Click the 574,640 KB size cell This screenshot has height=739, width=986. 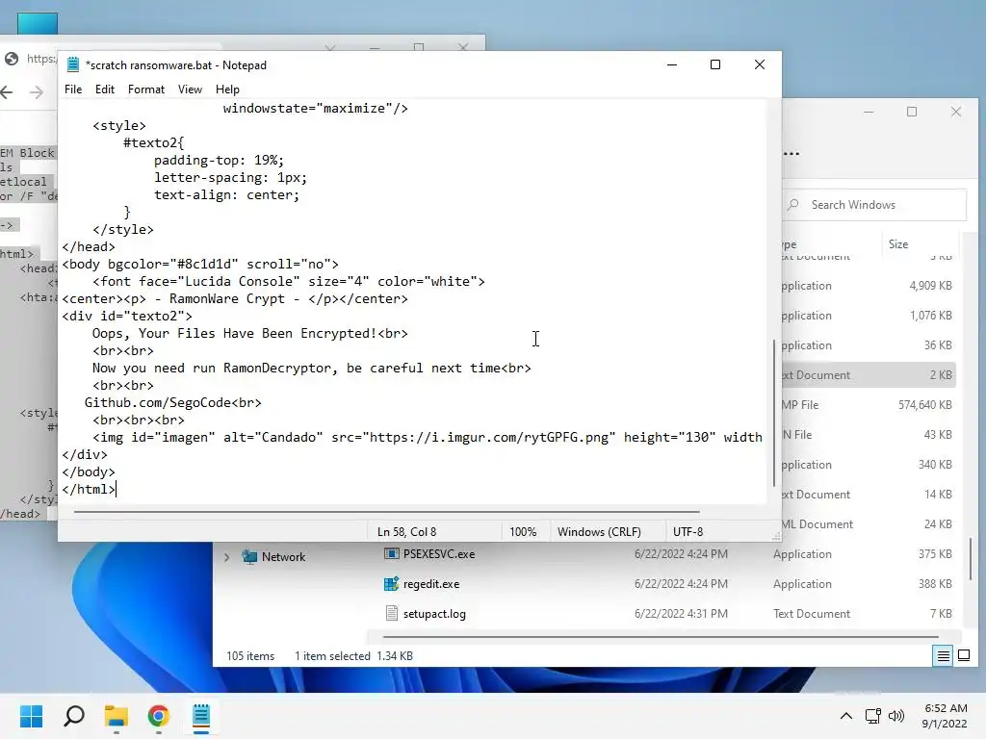point(924,405)
